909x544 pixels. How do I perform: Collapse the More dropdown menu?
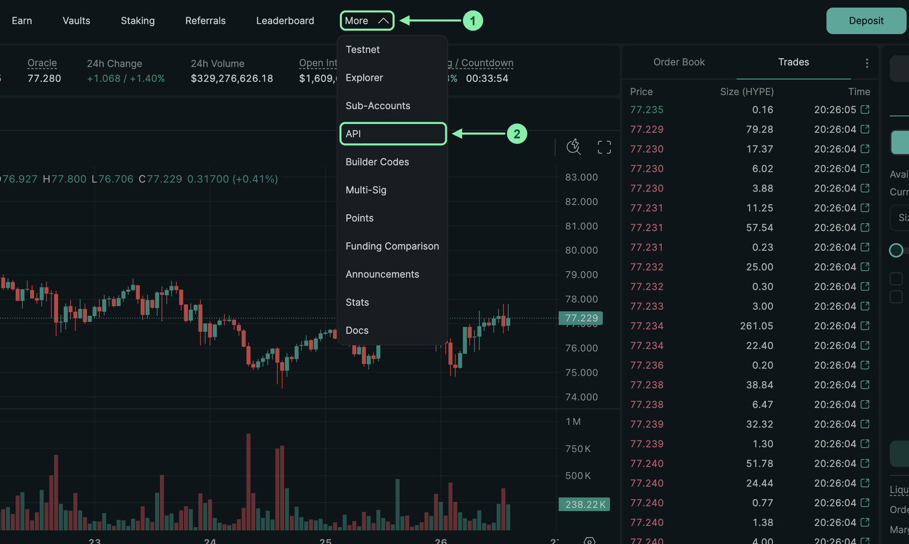pos(367,20)
